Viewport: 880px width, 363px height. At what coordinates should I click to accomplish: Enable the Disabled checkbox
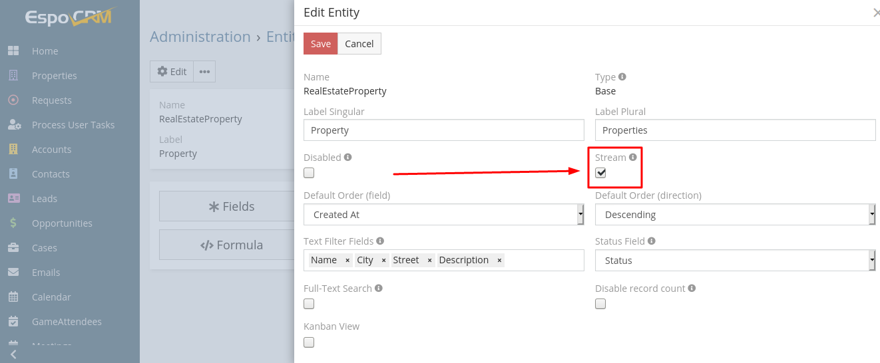coord(309,173)
